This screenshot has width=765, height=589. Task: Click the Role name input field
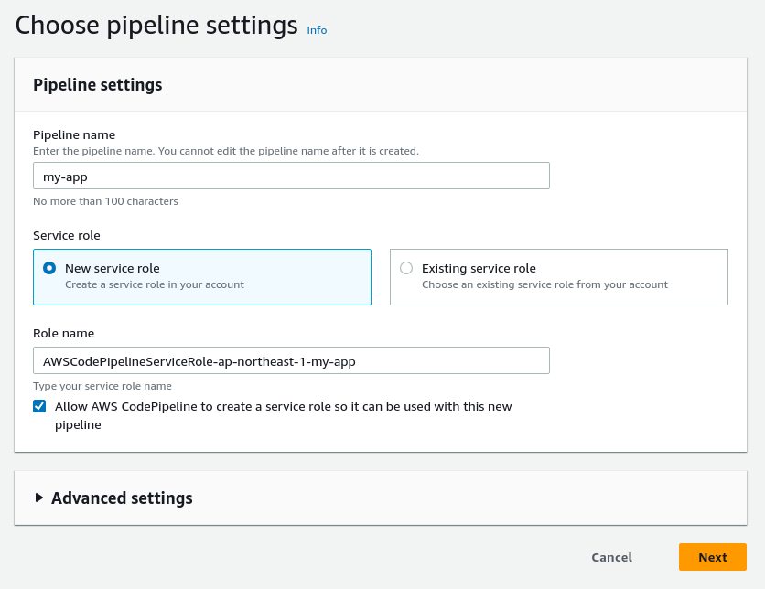[291, 360]
